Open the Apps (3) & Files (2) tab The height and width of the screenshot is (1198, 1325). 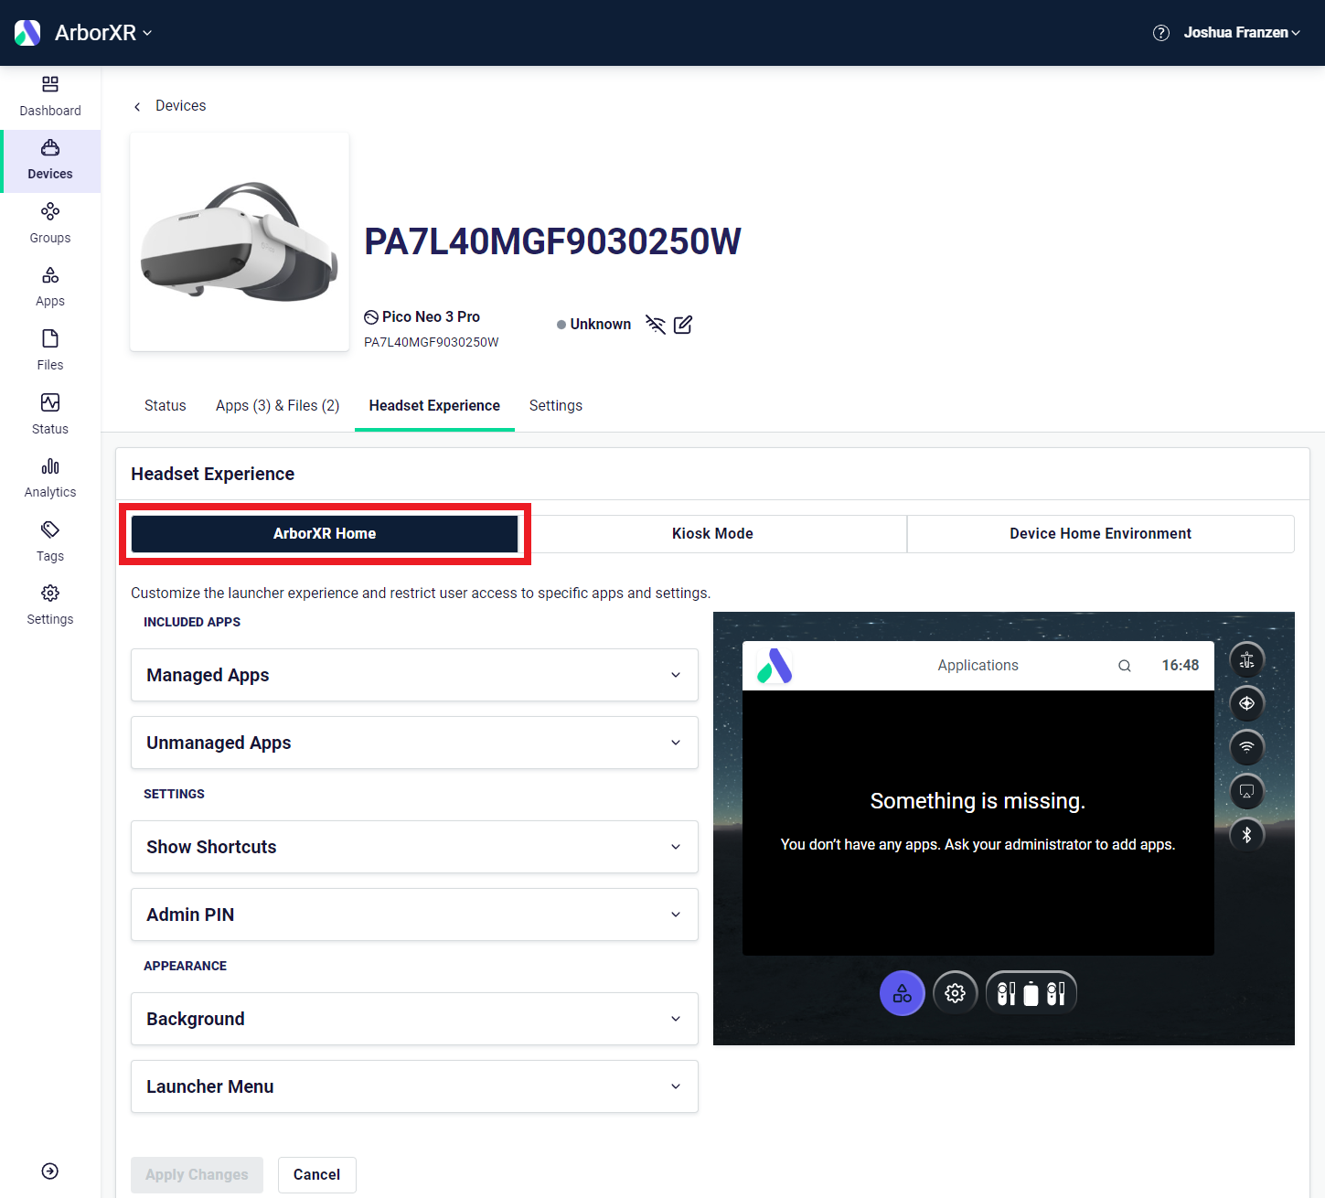tap(277, 405)
